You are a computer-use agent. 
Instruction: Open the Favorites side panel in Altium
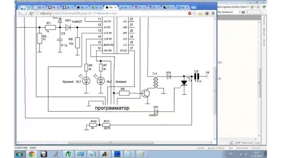click(x=264, y=21)
